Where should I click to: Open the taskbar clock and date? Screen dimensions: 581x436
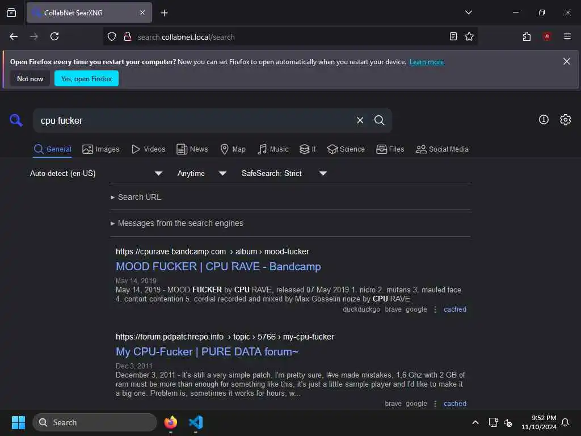click(x=539, y=422)
